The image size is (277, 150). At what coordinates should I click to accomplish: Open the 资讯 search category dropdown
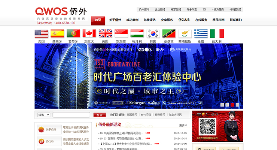44,115
